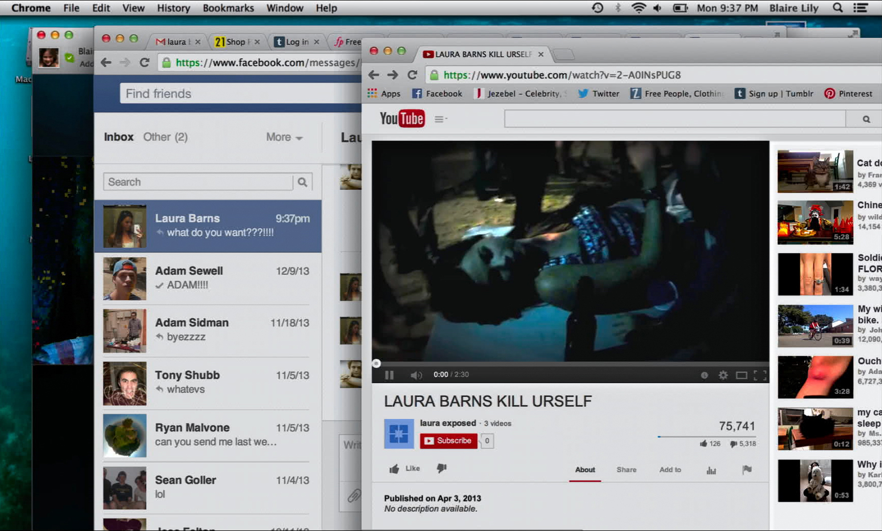882x531 pixels.
Task: Select the Add to tab
Action: pos(670,470)
